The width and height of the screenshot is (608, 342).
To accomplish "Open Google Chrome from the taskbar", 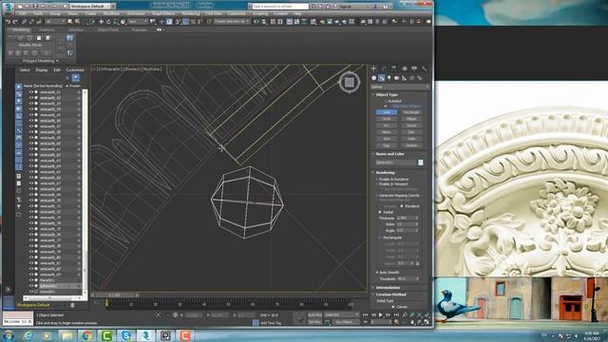I will tap(86, 335).
